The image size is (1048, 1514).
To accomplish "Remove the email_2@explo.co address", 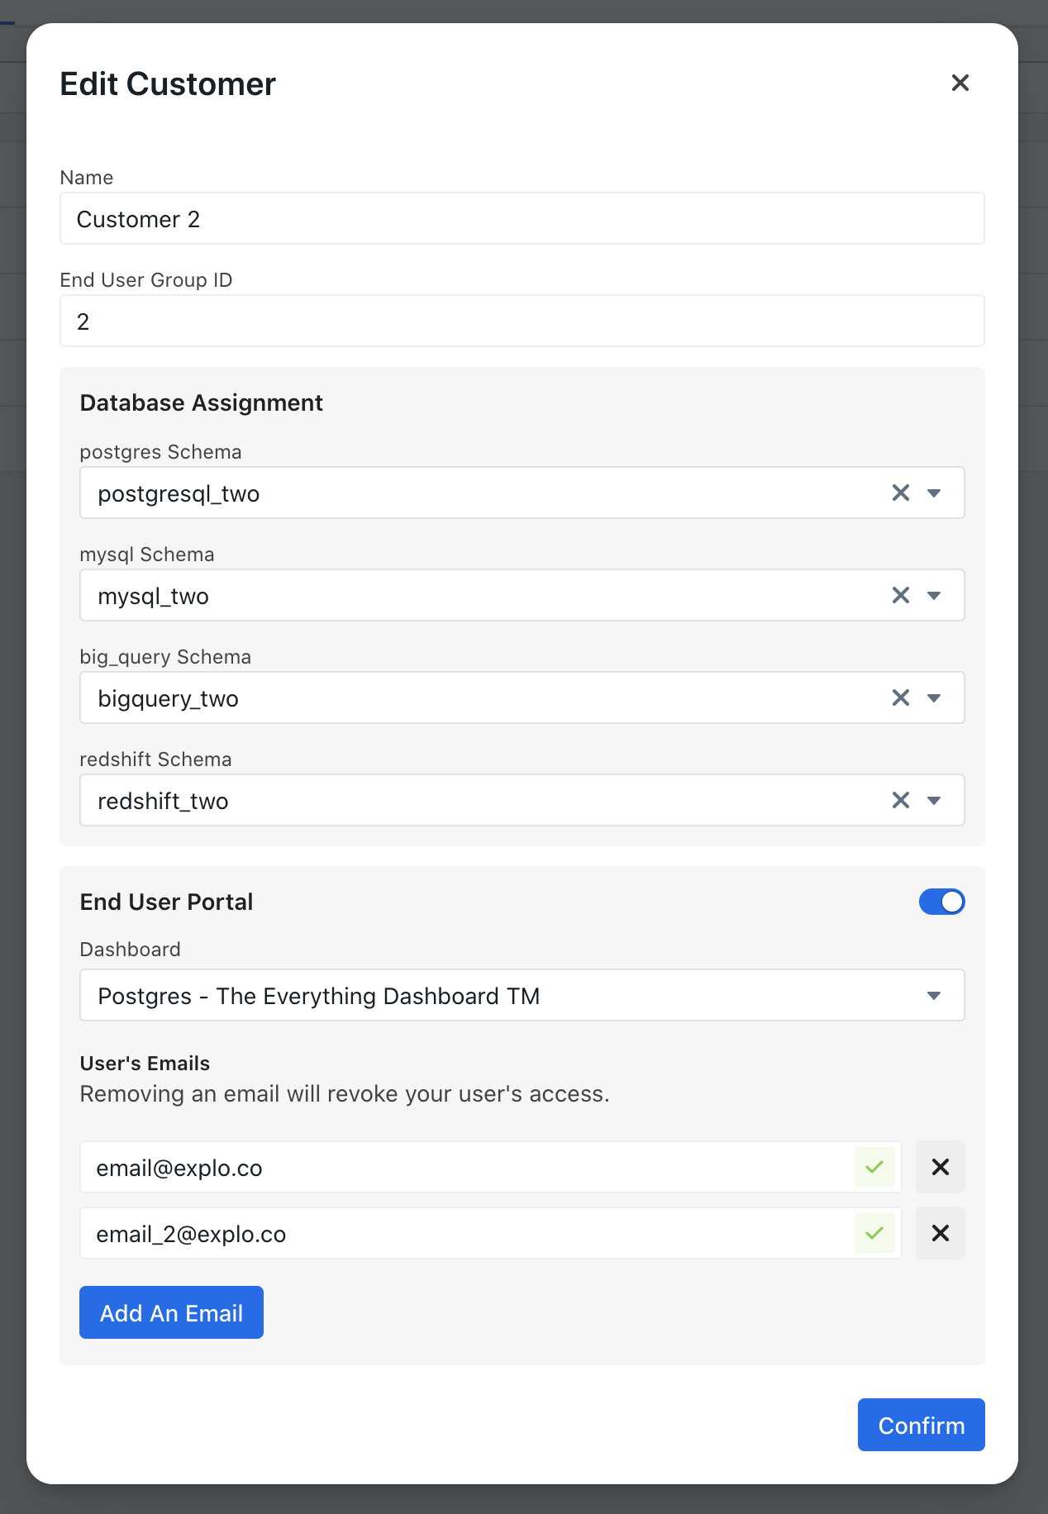I will click(940, 1233).
